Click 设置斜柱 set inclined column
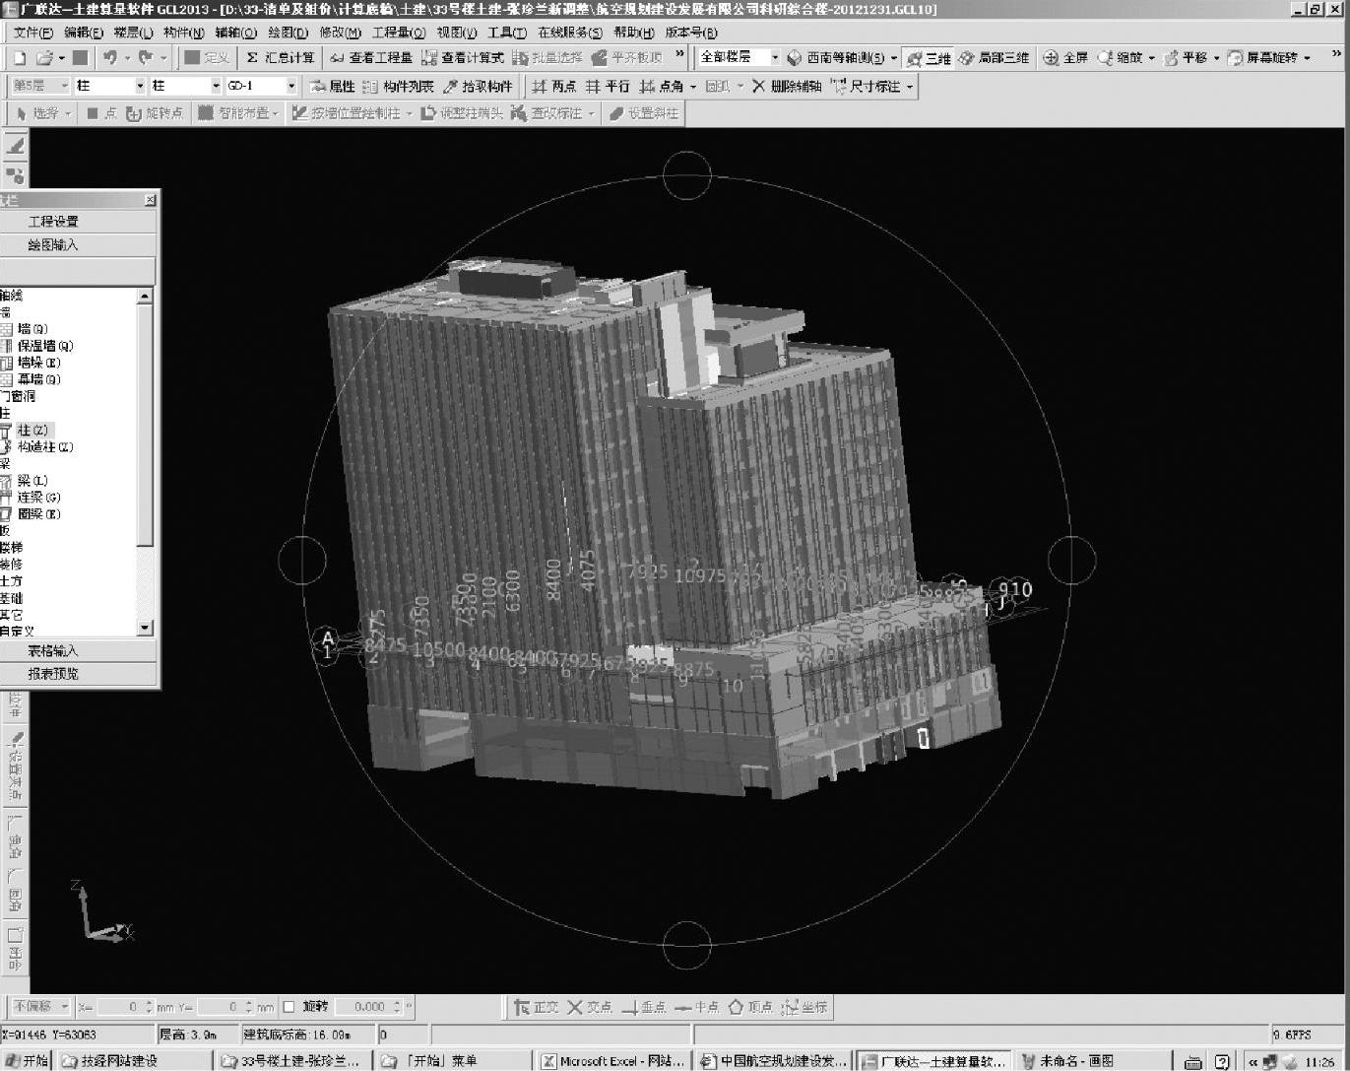Viewport: 1350px width, 1071px height. pyautogui.click(x=644, y=113)
